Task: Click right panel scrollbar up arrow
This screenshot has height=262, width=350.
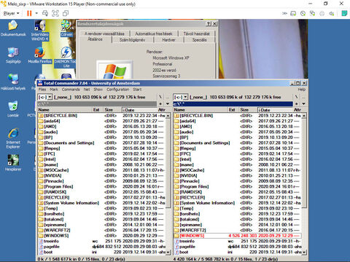Action: 304,116
